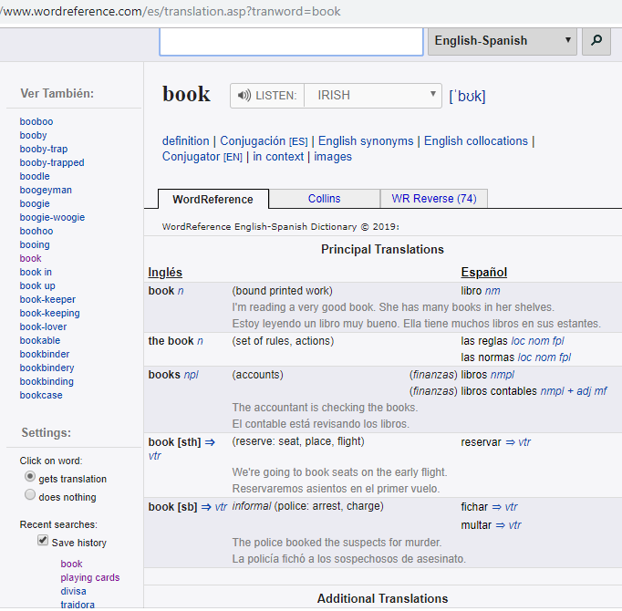This screenshot has width=622, height=611.
Task: Open the English collocations link
Action: click(x=476, y=140)
